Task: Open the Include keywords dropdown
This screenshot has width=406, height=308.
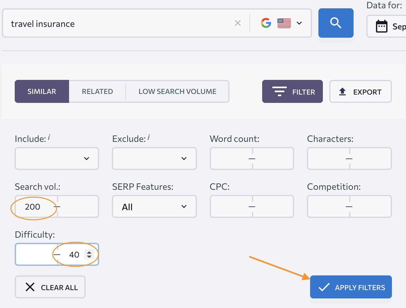Action: coord(57,158)
